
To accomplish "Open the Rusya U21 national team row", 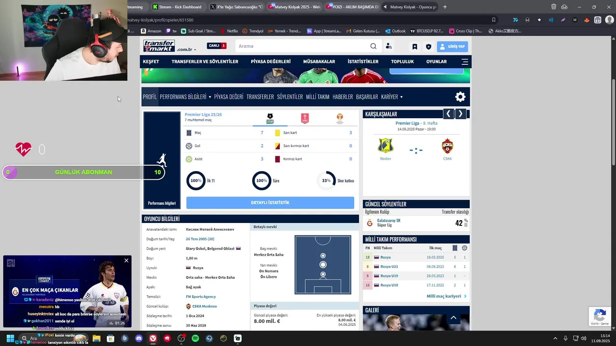I will [416, 266].
